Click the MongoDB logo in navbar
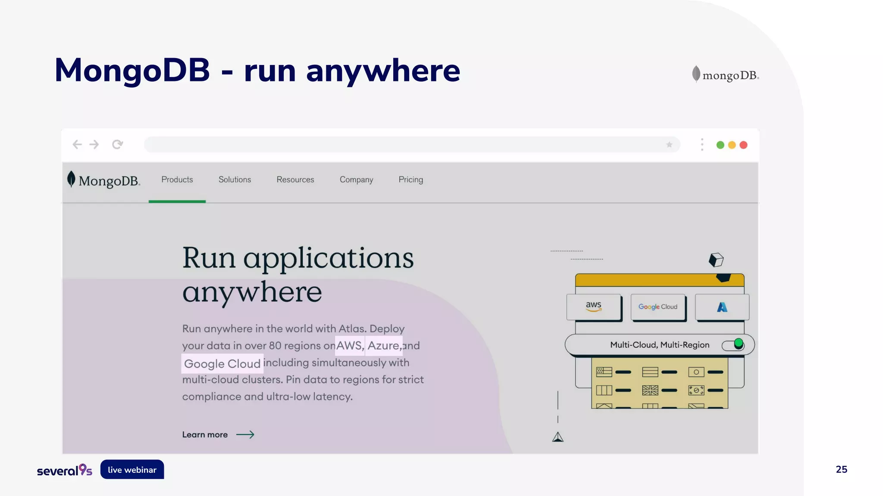This screenshot has height=496, width=883. [x=103, y=180]
